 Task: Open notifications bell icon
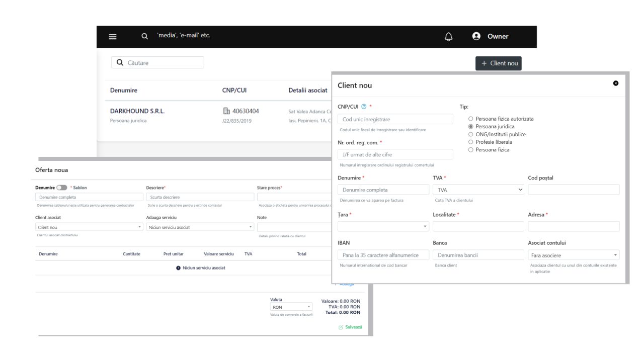click(448, 37)
